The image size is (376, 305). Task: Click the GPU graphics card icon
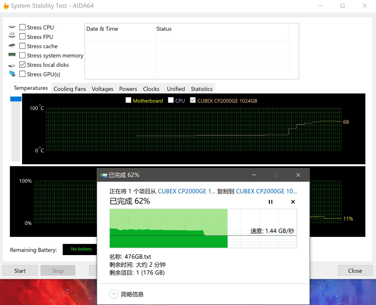coord(12,74)
